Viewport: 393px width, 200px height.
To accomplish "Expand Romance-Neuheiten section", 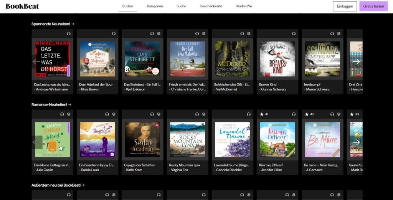I will (51, 104).
